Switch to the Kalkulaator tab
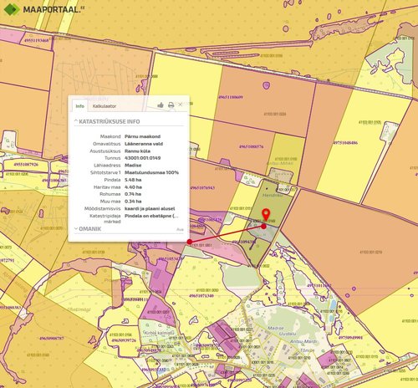Screen dimensions: 418x388 point(104,106)
